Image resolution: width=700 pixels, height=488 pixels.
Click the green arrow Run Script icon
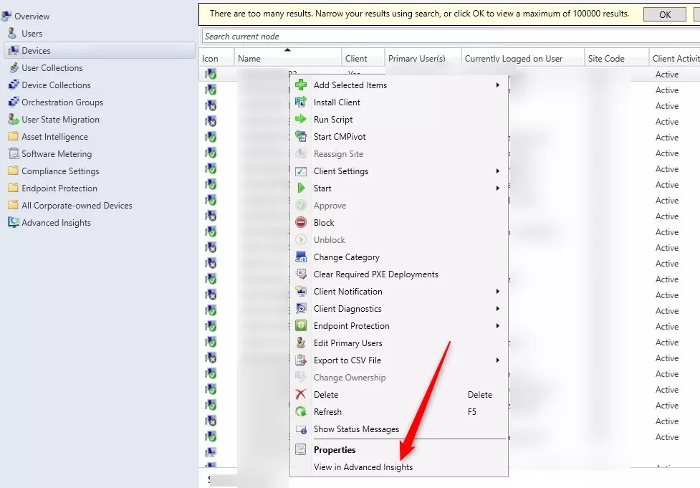pos(301,119)
